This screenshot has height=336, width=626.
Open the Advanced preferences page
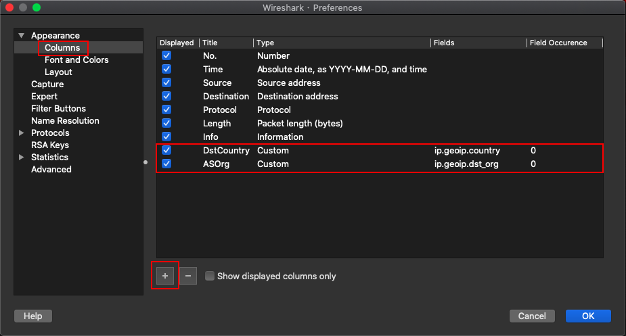point(51,170)
